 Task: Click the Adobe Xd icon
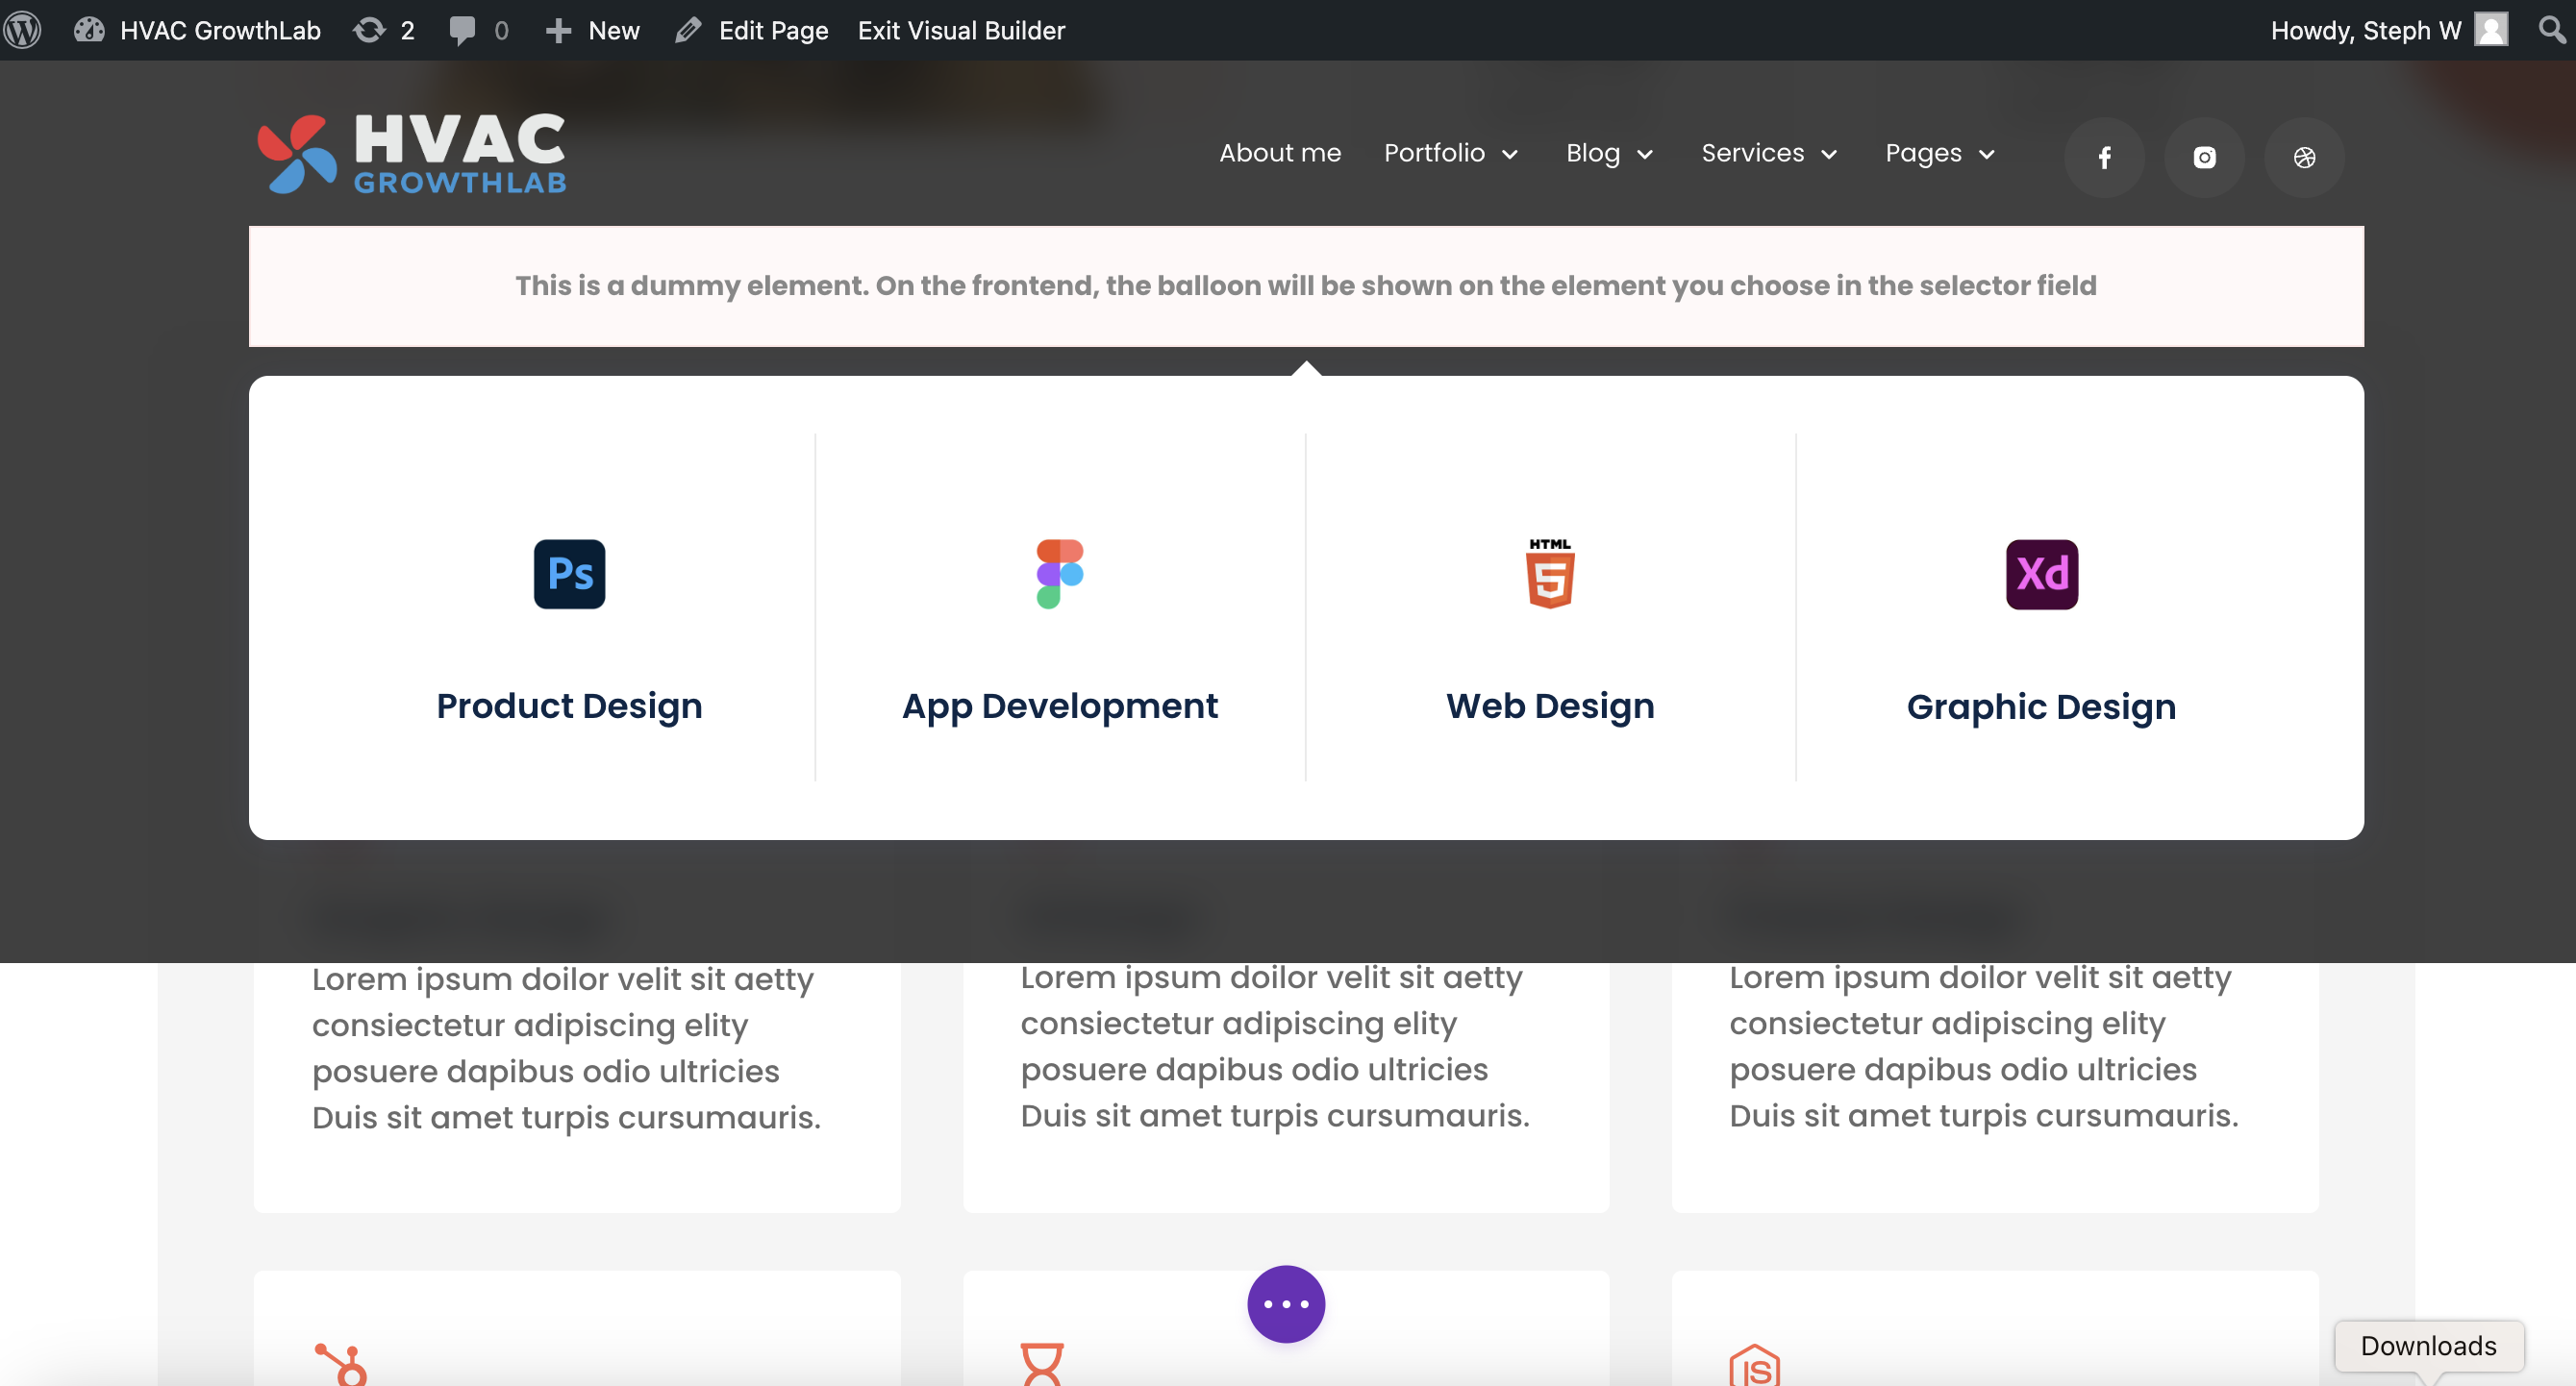click(2042, 574)
